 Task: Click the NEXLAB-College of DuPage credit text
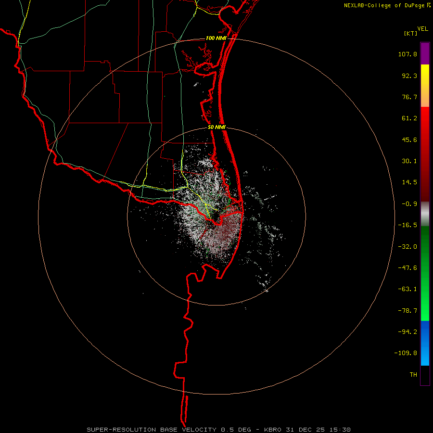[384, 5]
